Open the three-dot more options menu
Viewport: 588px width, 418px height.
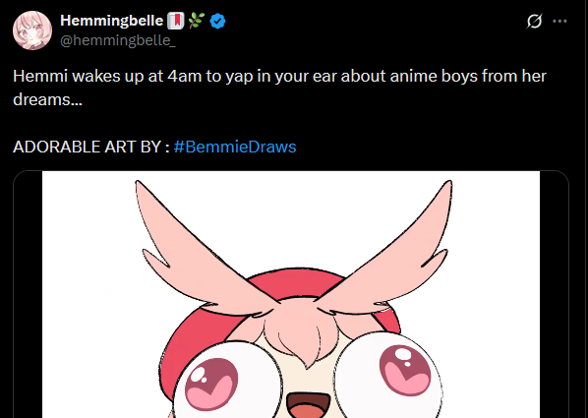click(x=559, y=21)
